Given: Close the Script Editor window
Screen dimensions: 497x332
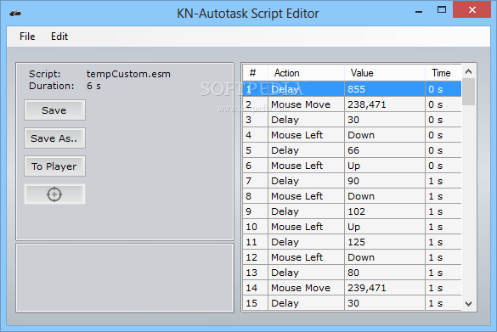Looking at the screenshot, I should [472, 10].
